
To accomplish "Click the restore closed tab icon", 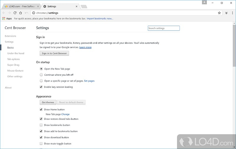I will click(27, 13).
